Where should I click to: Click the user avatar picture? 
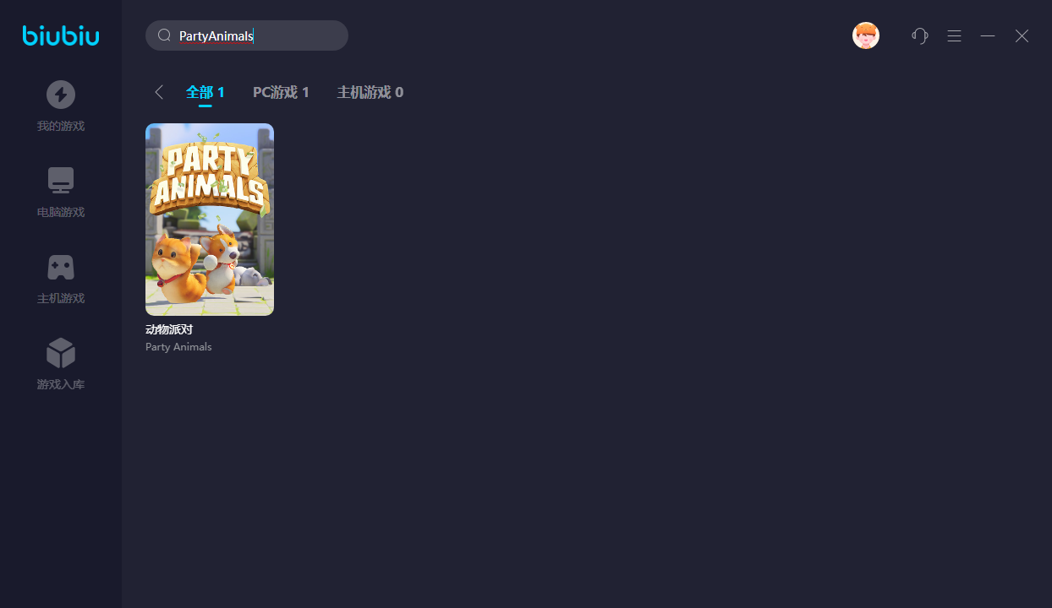tap(866, 35)
